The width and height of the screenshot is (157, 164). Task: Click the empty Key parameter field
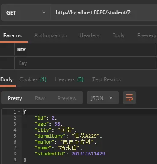pyautogui.click(x=86, y=63)
